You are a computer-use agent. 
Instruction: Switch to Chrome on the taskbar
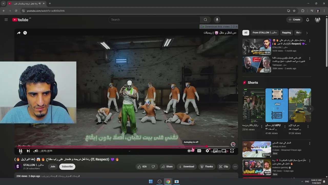pyautogui.click(x=168, y=182)
